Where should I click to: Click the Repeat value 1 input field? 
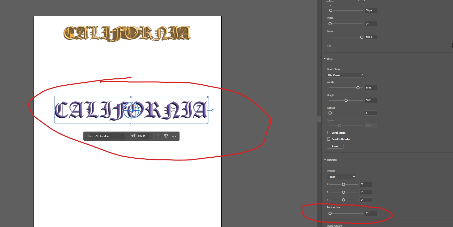point(371,113)
